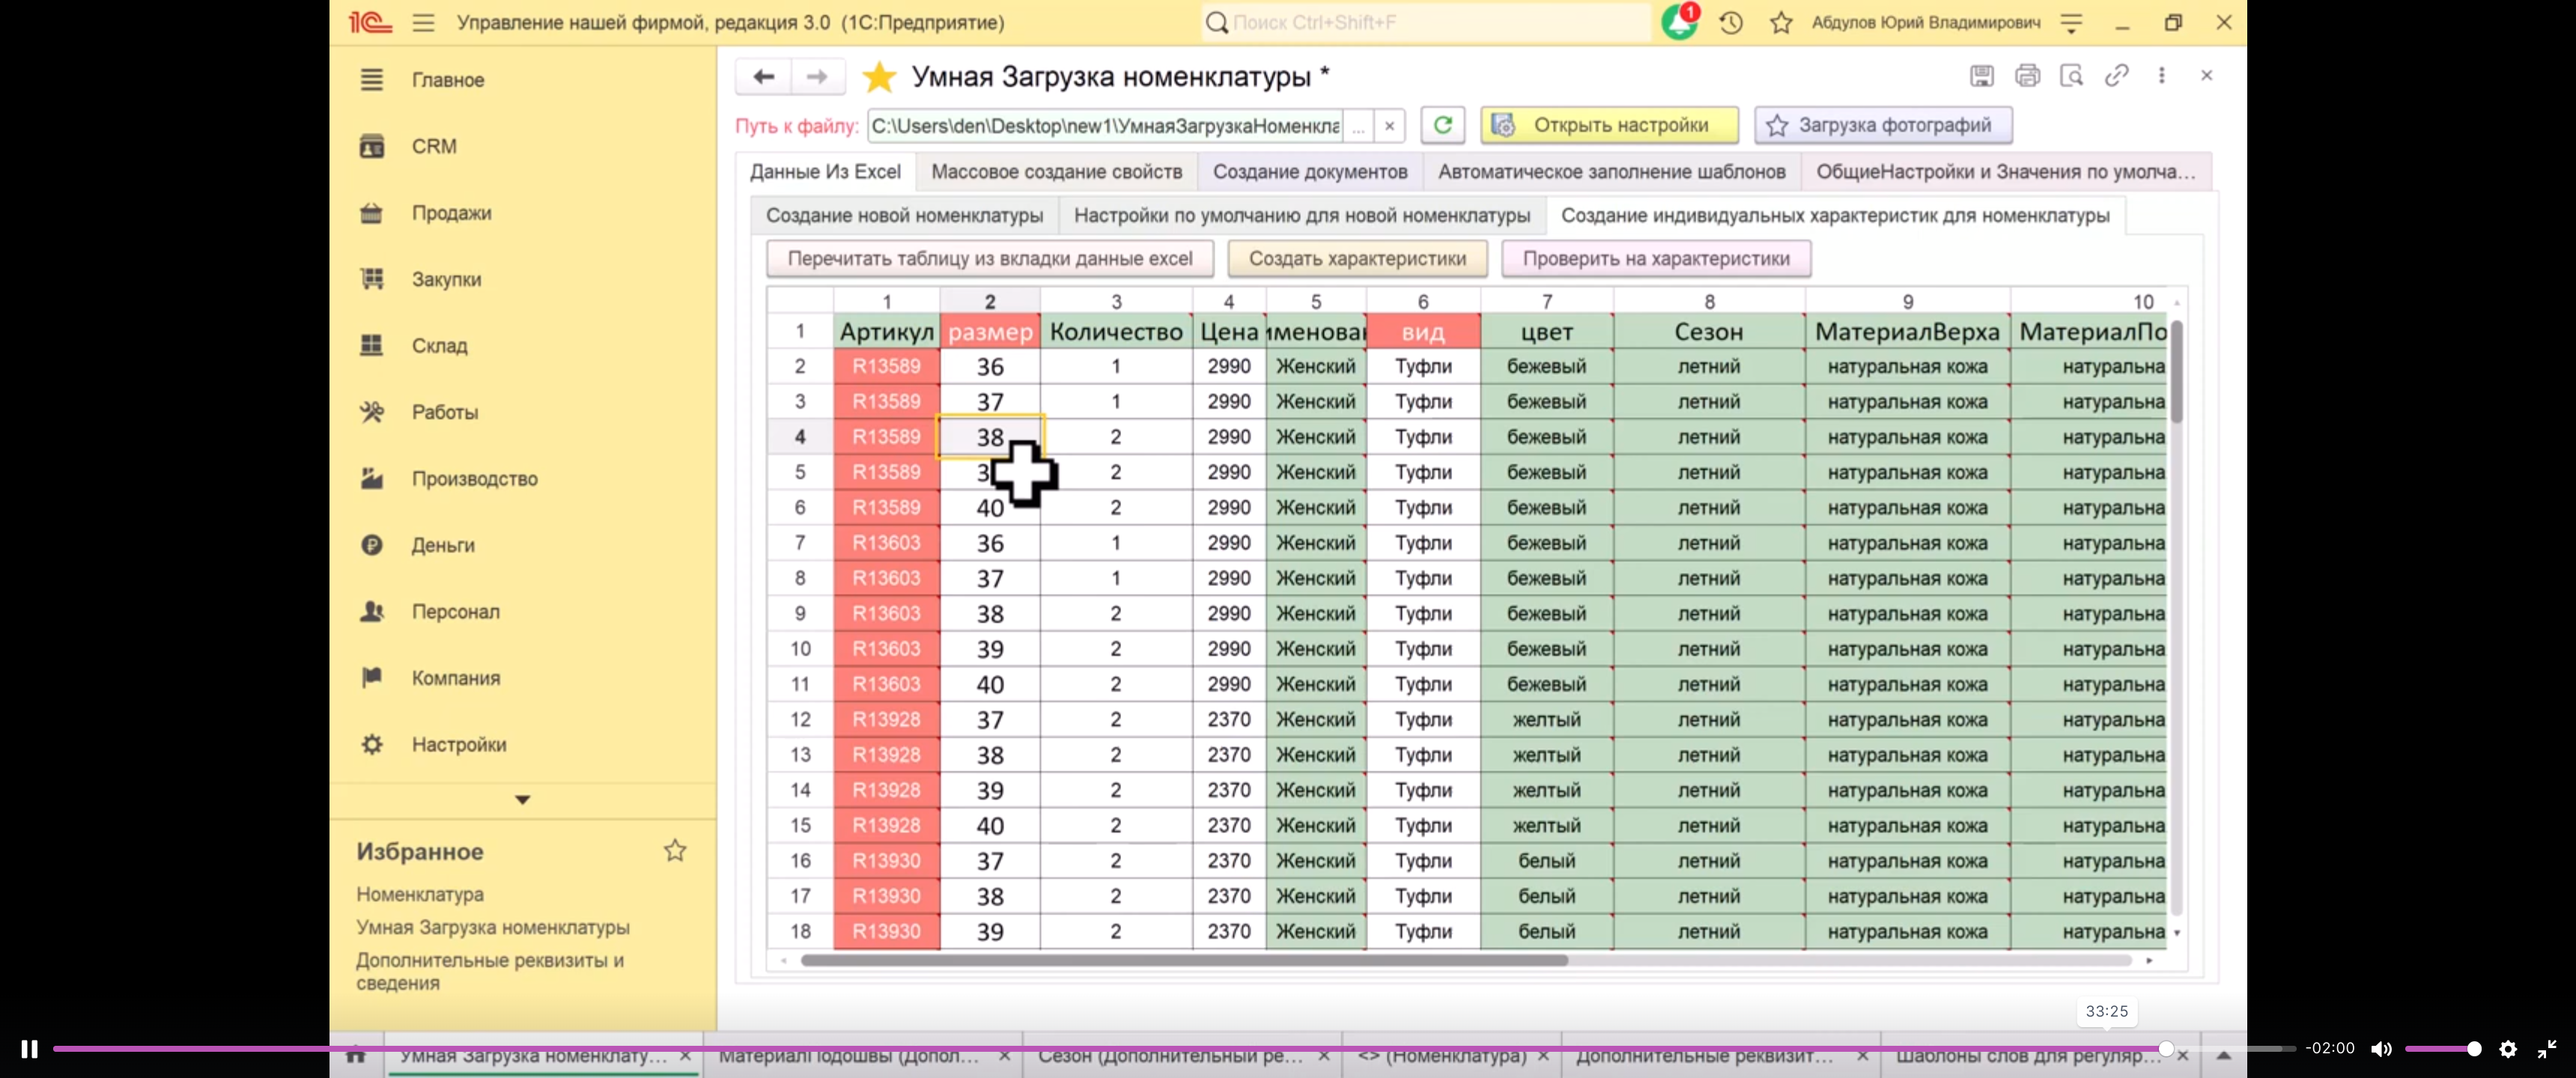Open the notifications bell icon
Image resolution: width=2576 pixels, height=1078 pixels.
(x=1679, y=22)
